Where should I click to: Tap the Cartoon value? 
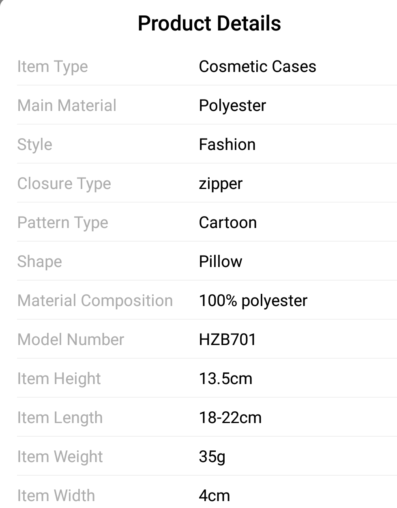coord(228,223)
